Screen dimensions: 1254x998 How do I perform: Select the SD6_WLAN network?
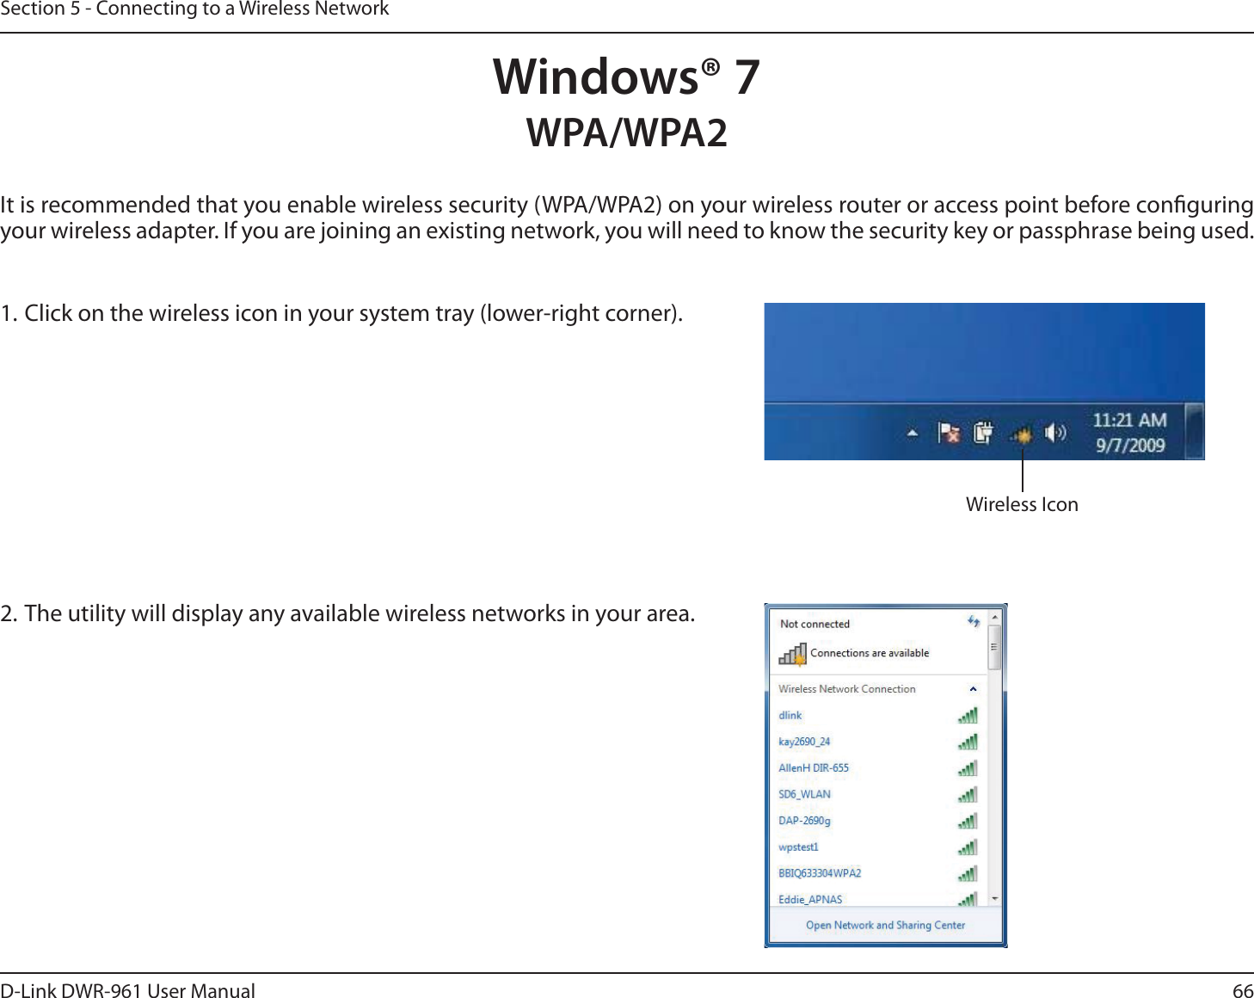click(876, 794)
